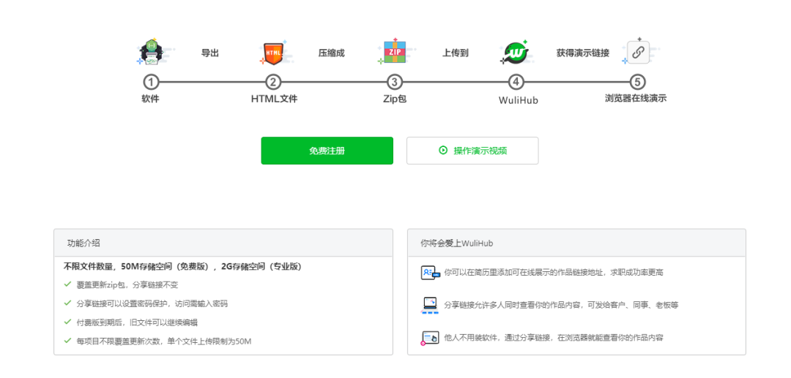Click the text about 密码保护 share links

pyautogui.click(x=152, y=303)
